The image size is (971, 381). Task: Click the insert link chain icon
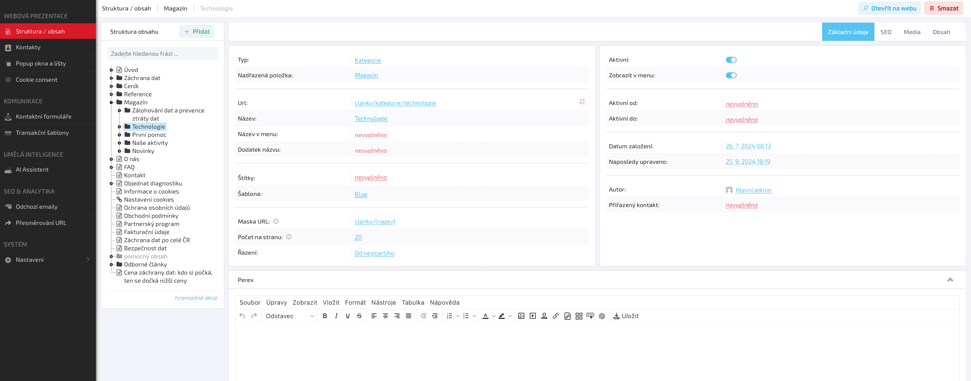(555, 316)
